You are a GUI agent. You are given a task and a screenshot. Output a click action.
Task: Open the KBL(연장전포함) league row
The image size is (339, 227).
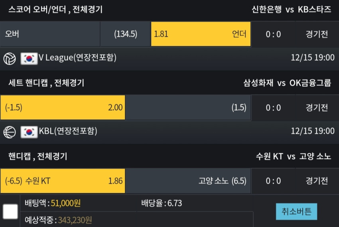coord(169,132)
